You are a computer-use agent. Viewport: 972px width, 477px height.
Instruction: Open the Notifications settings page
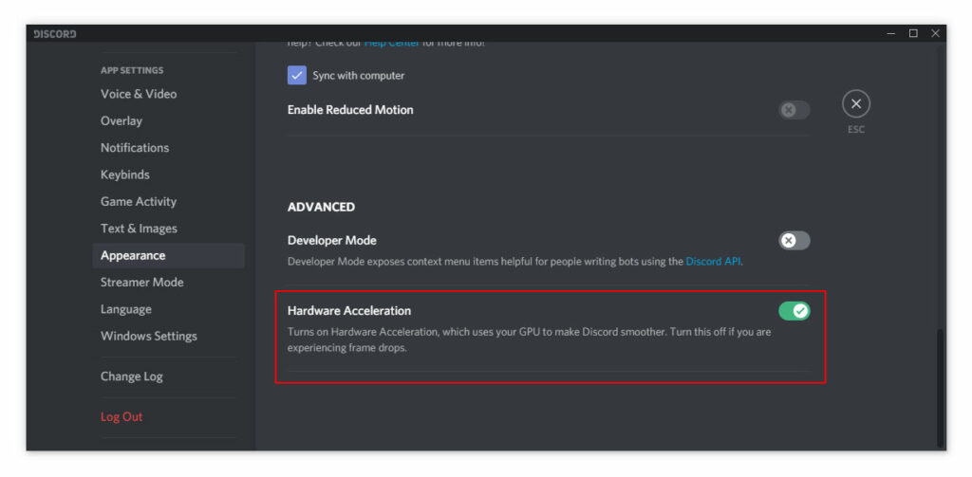tap(168, 147)
